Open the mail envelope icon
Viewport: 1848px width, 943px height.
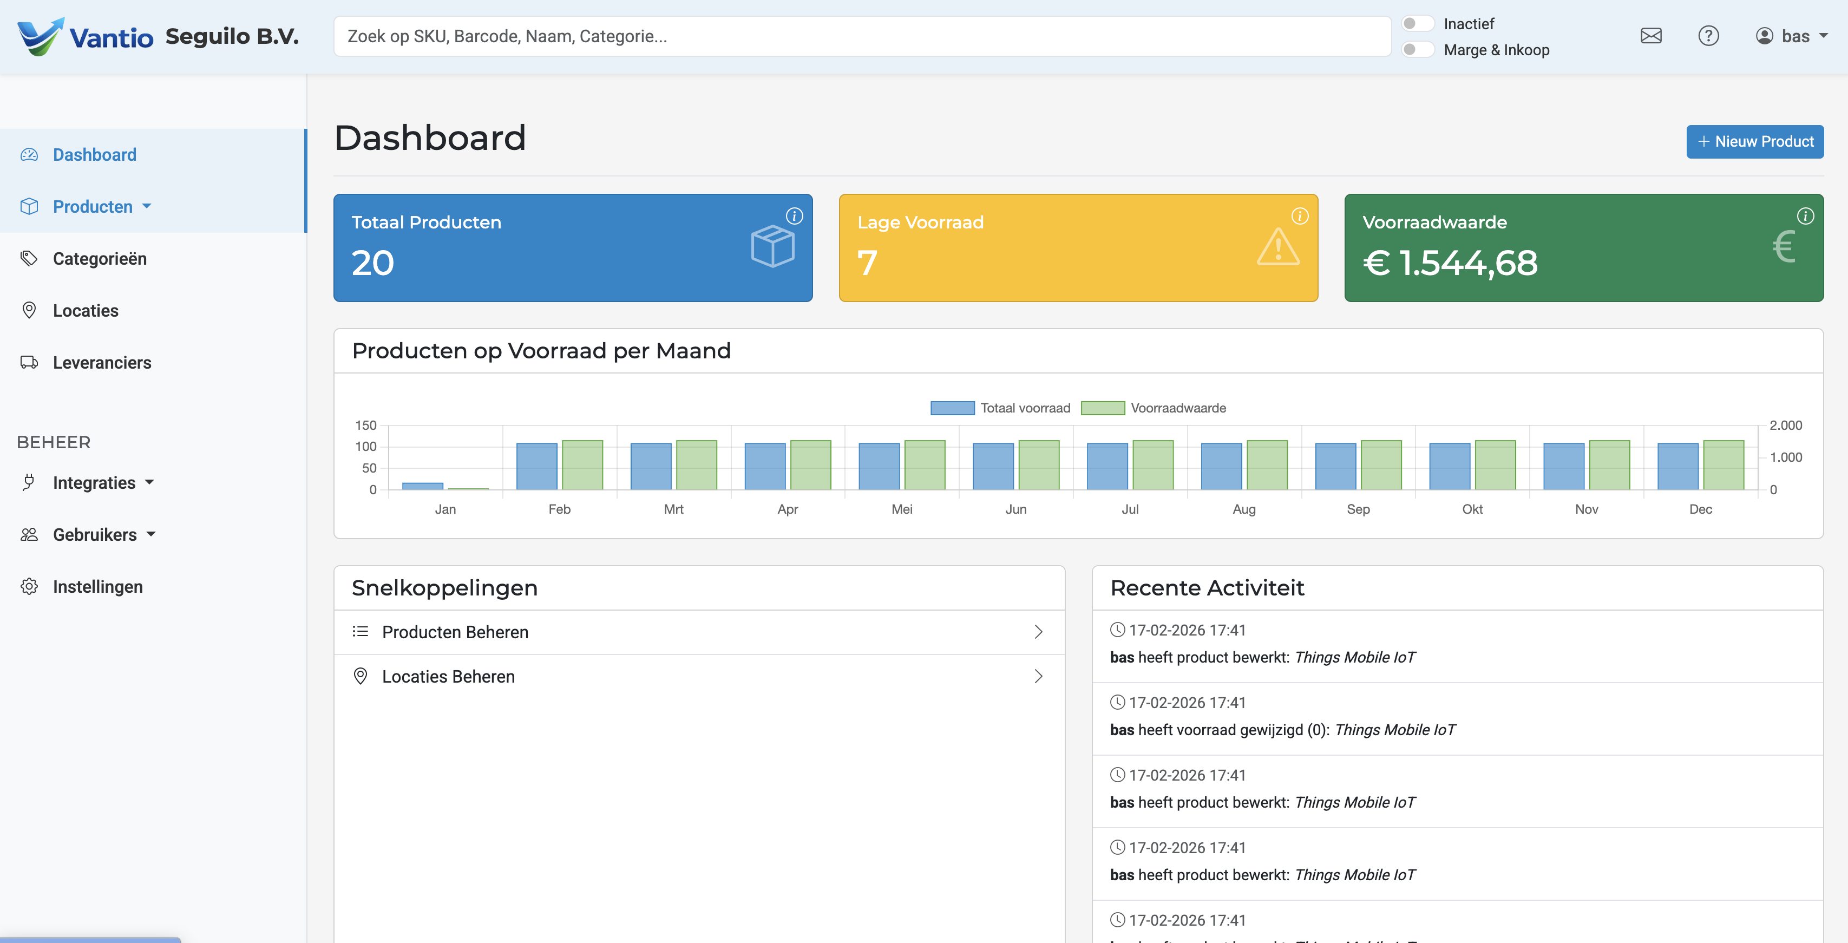tap(1651, 36)
